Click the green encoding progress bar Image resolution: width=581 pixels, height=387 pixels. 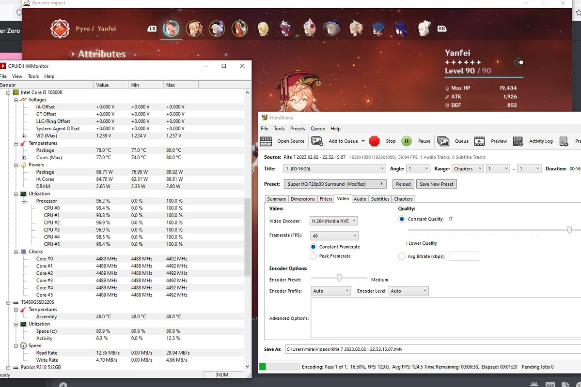coord(280,367)
